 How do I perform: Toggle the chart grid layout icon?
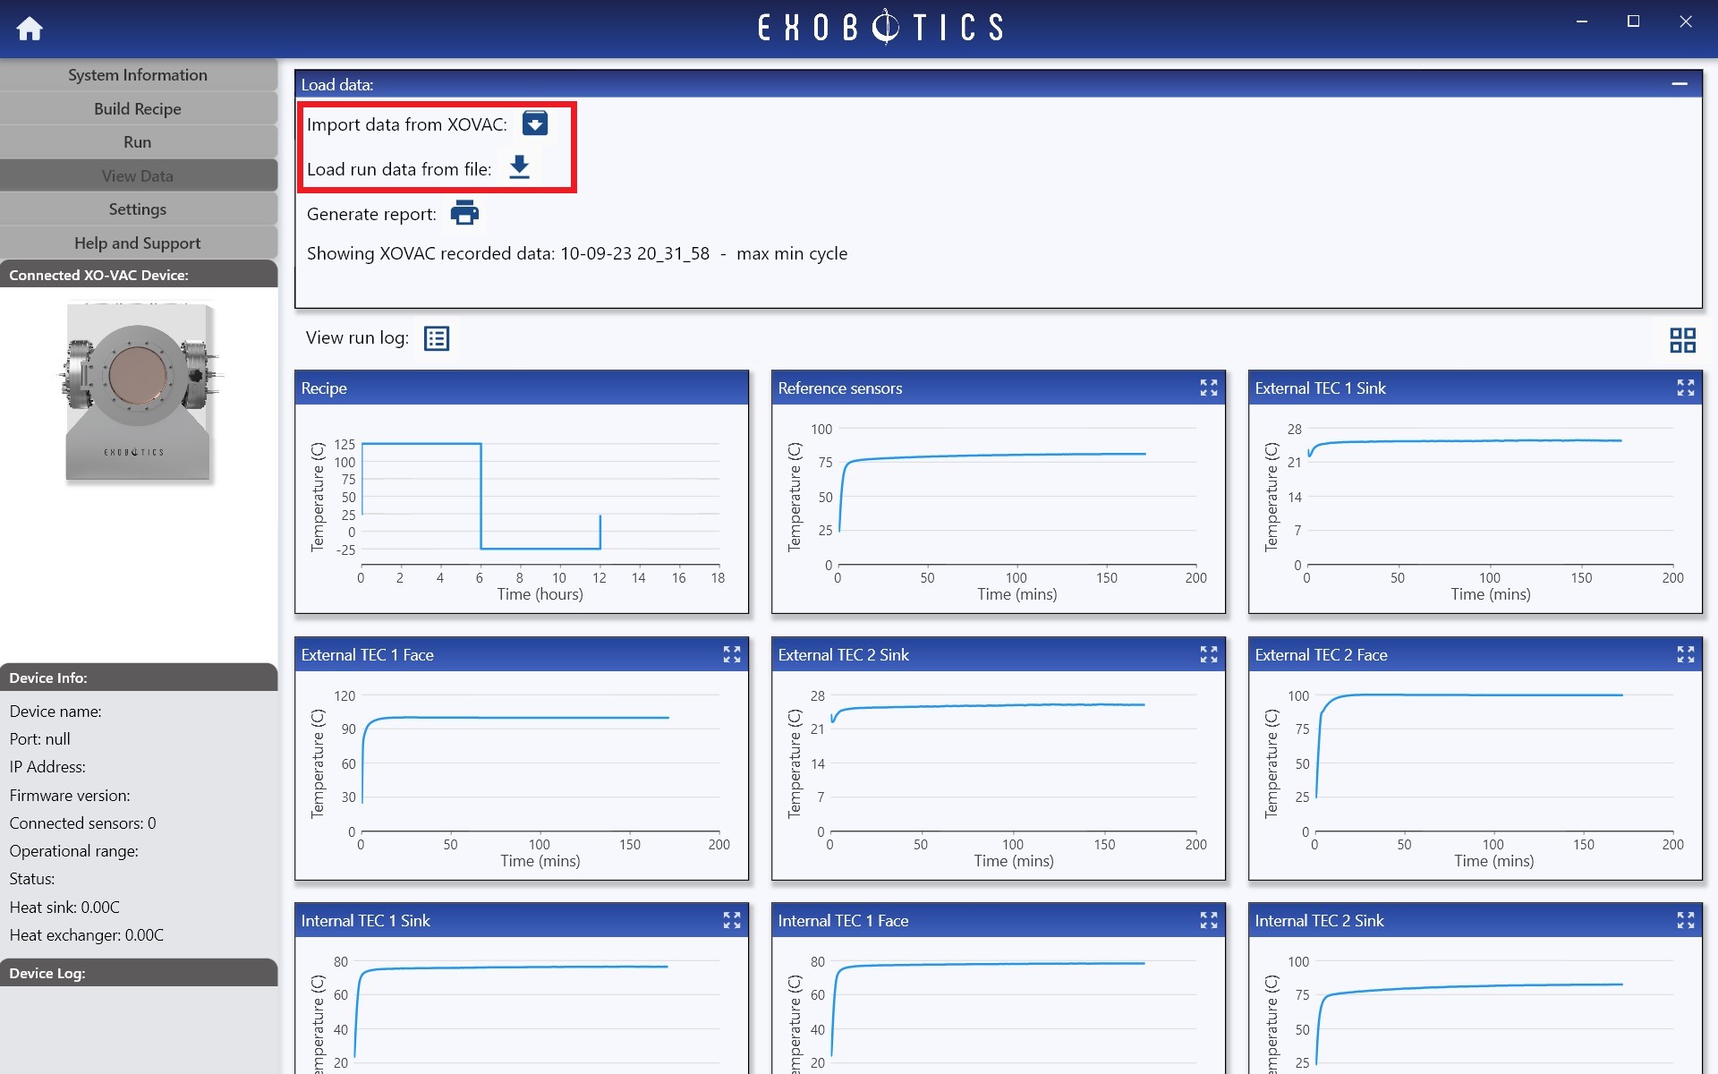coord(1682,340)
